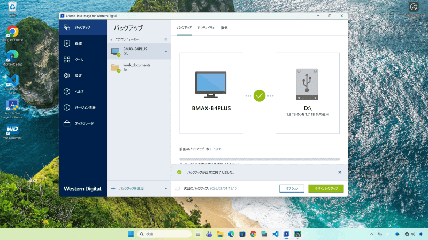The image size is (428, 240).
Task: Open the バックアップ section in the sidebar
Action: pyautogui.click(x=83, y=28)
